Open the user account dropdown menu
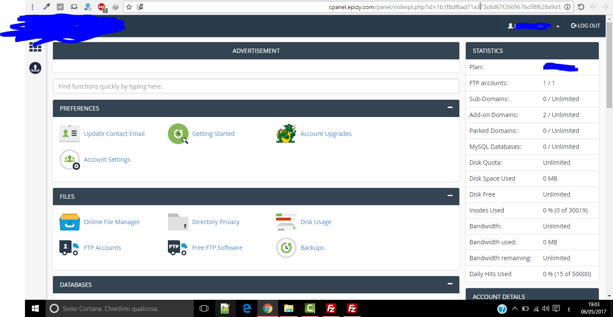This screenshot has width=613, height=317. pyautogui.click(x=534, y=26)
